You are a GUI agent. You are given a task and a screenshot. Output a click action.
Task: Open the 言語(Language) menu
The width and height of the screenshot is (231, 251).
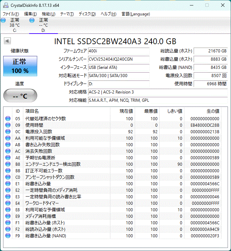[x=136, y=14]
